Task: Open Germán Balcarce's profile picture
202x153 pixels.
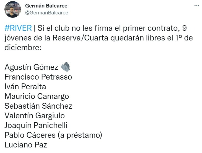Action: click(13, 9)
